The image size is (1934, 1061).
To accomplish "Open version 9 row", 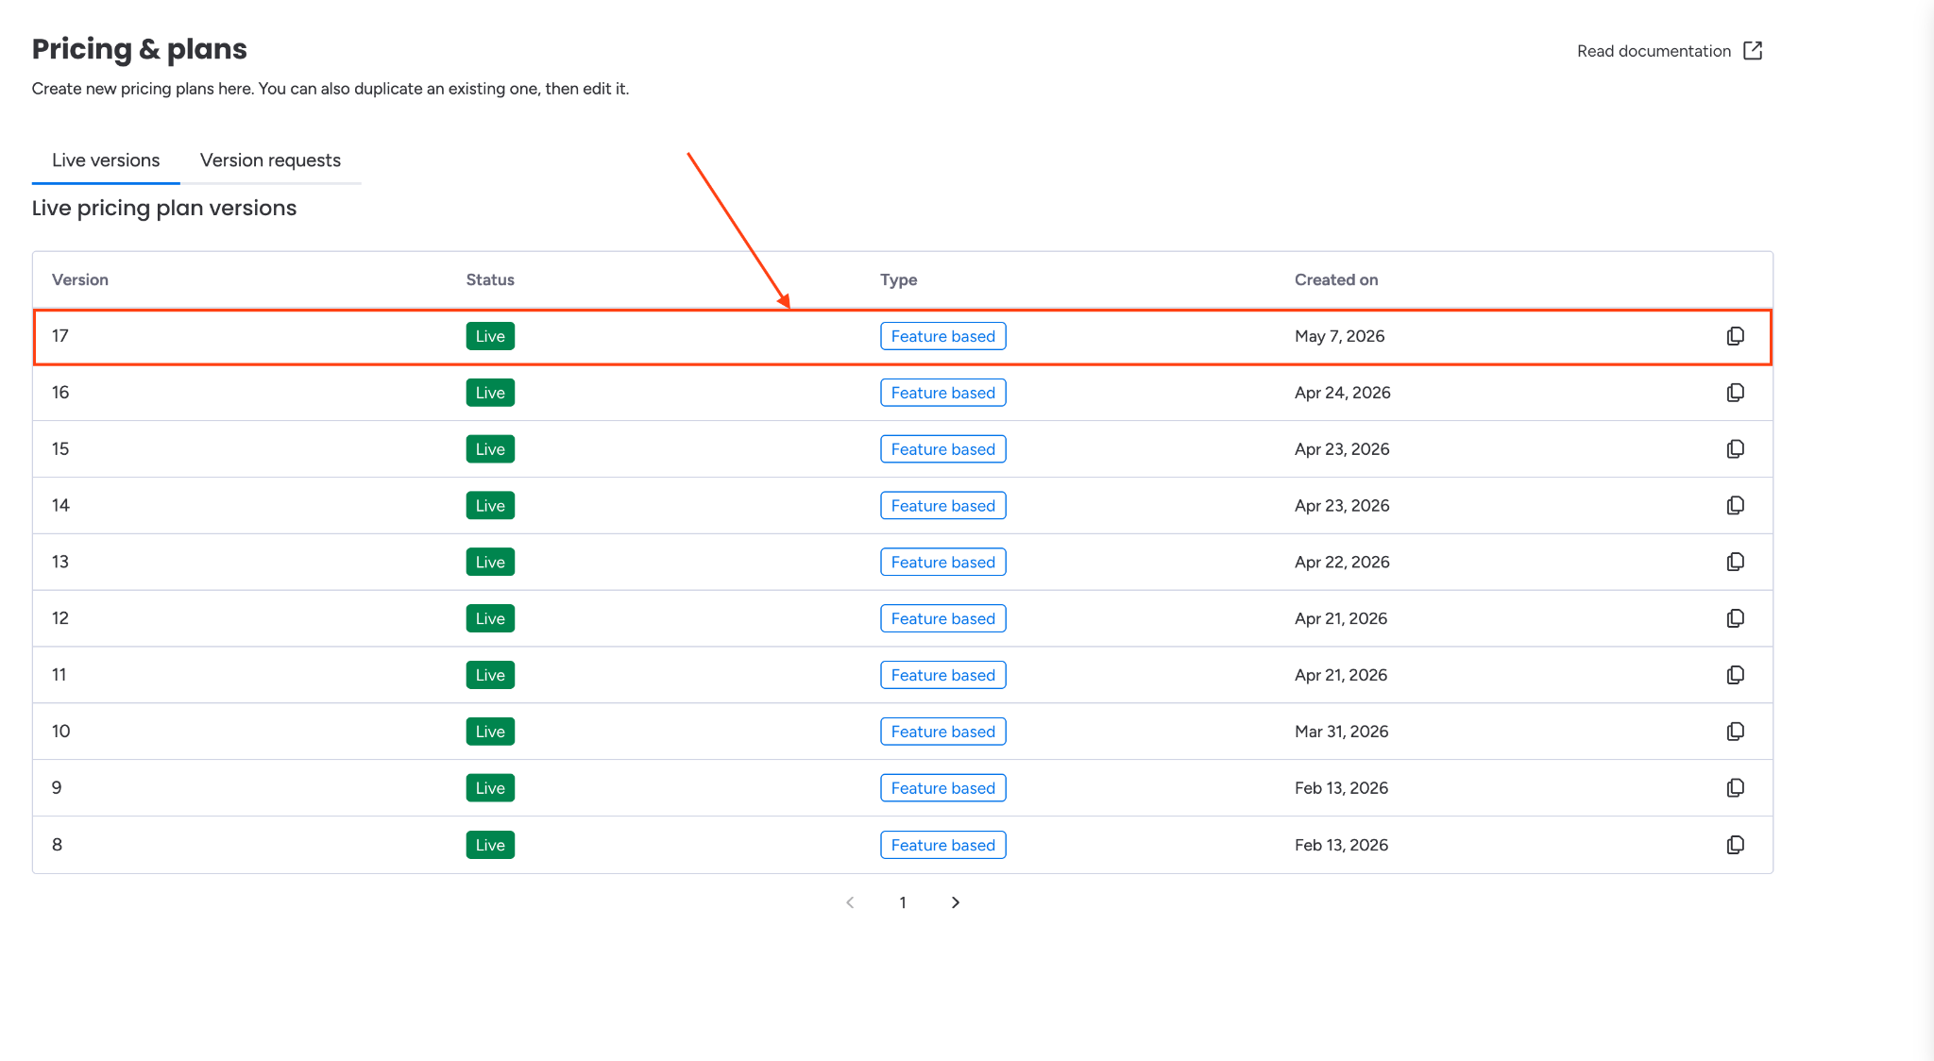I will (x=902, y=788).
